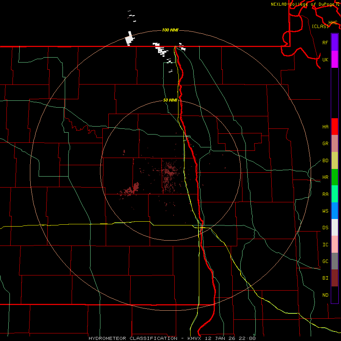Click the large white echo blob near 100 NMI ring

point(130,39)
